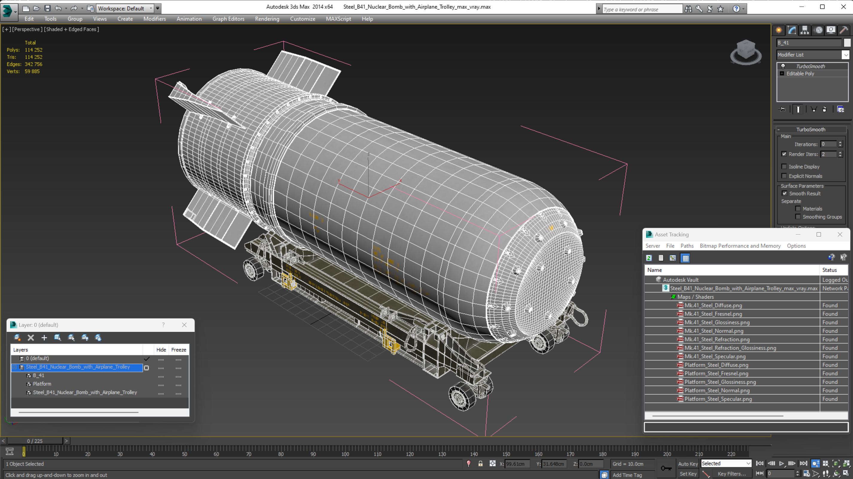Click the Zoom Extents Selected icon

click(836, 463)
